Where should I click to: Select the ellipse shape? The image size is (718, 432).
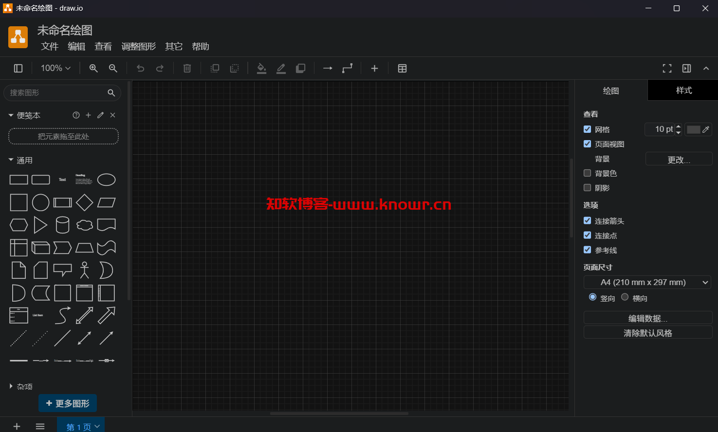coord(106,180)
